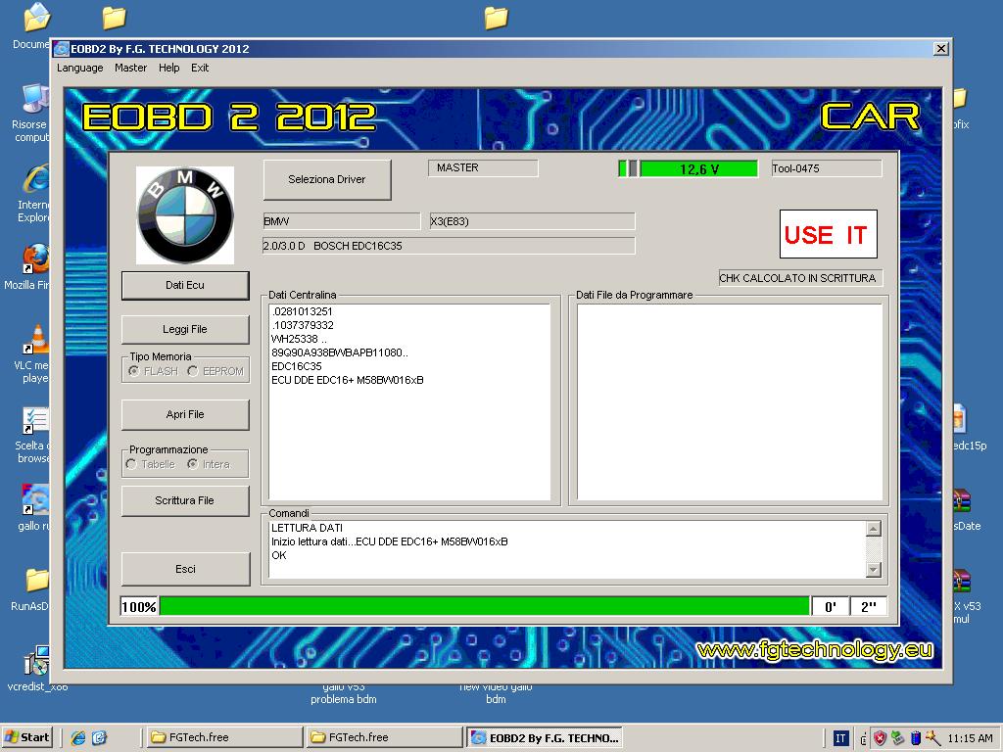Select the EEPROM memory type radio button

(x=193, y=371)
